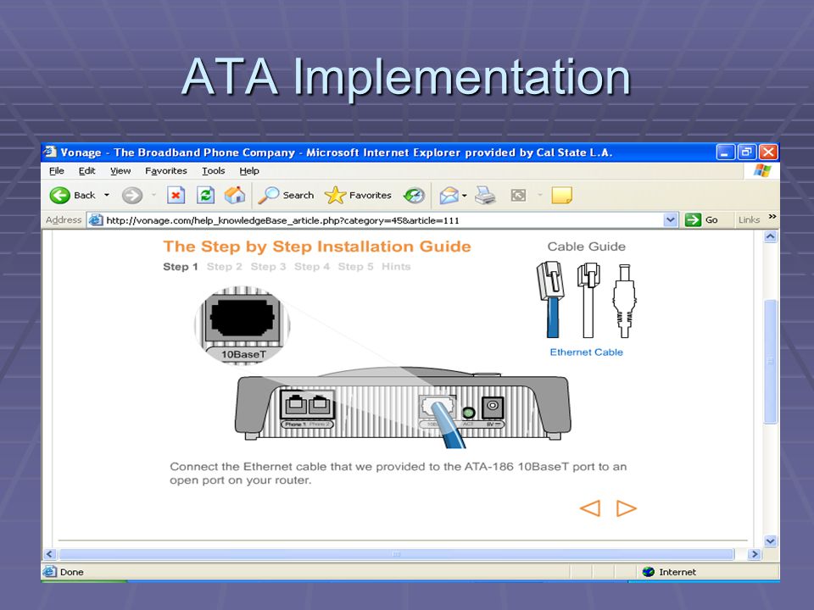Viewport: 814px width, 610px height.
Task: Click the blue Ethernet cable plug image
Action: coord(551,300)
